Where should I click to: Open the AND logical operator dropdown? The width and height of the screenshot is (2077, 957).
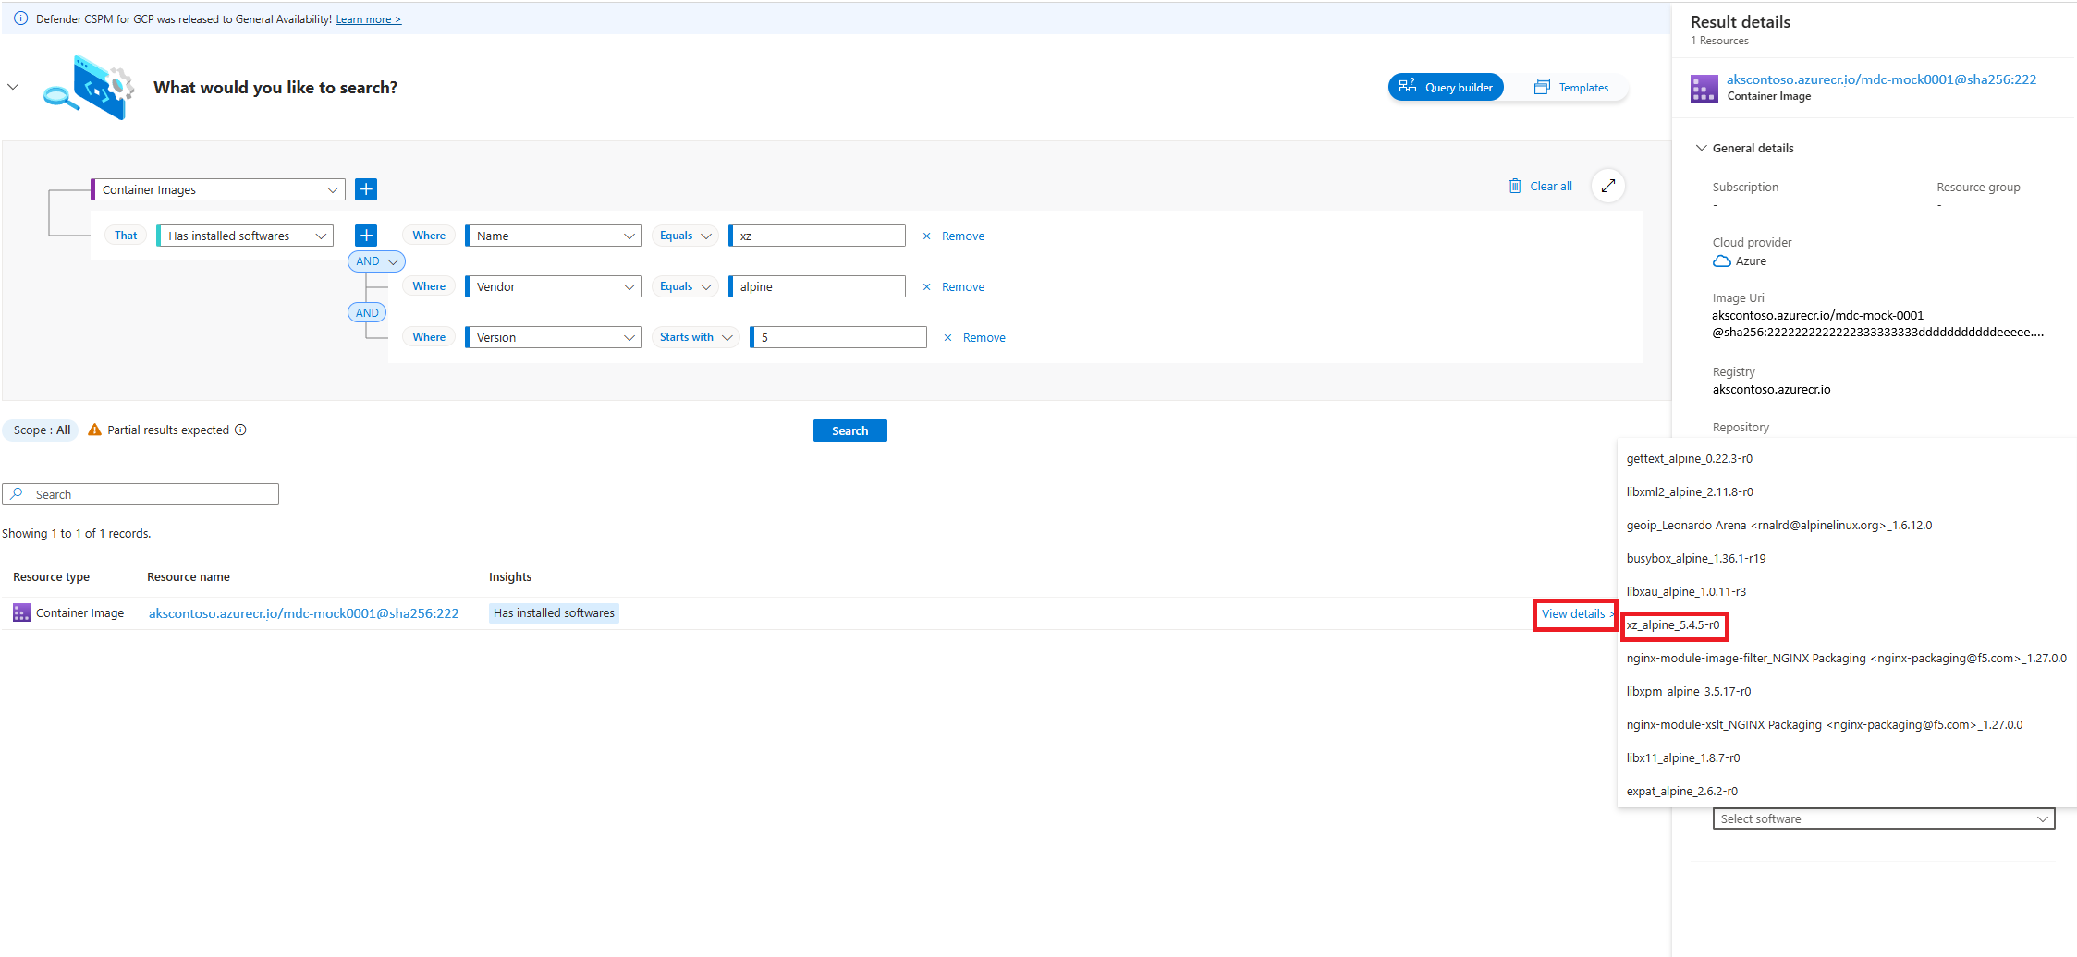click(x=375, y=260)
